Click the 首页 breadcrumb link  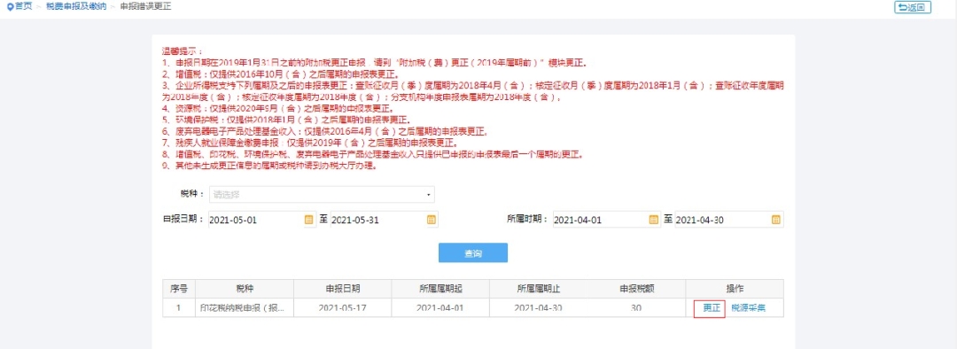coord(23,7)
